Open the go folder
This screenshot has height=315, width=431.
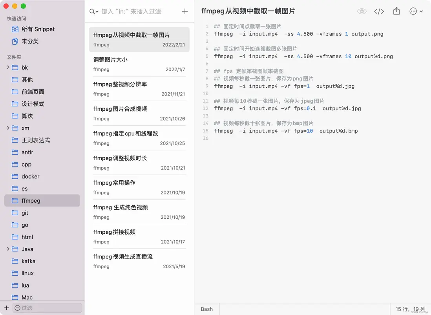point(42,225)
